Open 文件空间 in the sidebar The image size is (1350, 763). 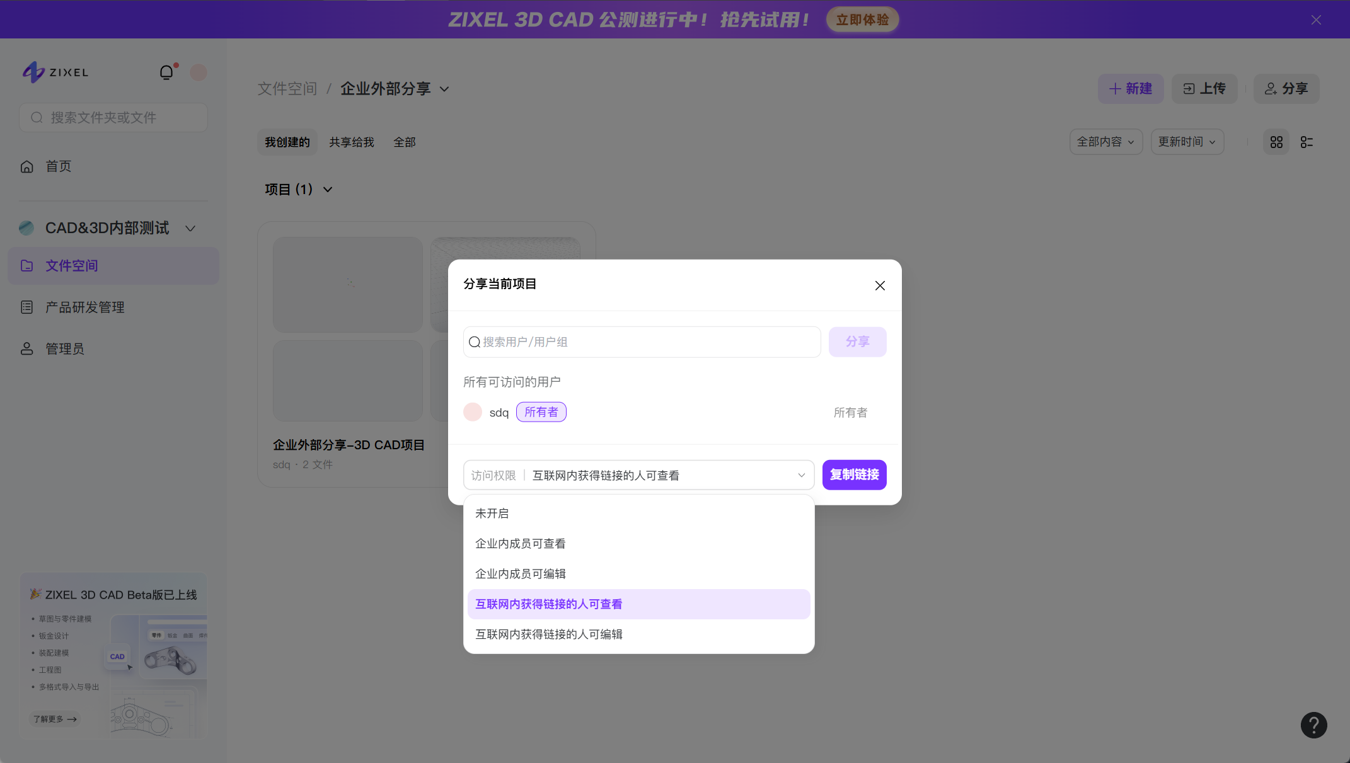(113, 266)
